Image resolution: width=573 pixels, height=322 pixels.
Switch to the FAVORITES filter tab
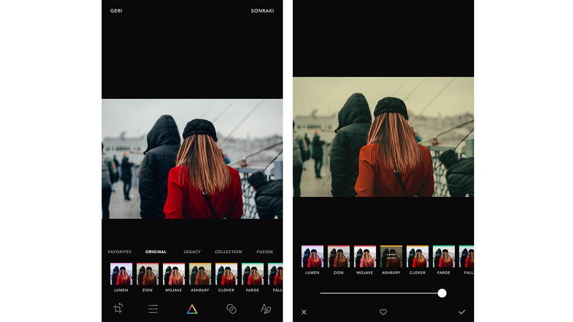pyautogui.click(x=119, y=251)
